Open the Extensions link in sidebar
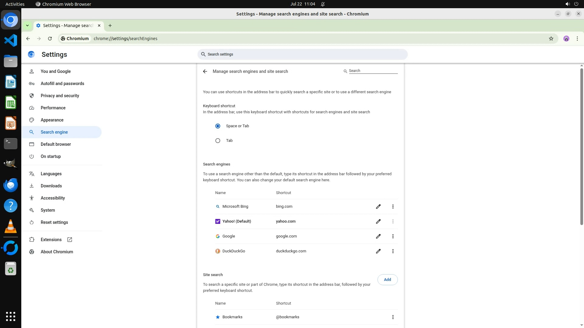 pyautogui.click(x=51, y=240)
